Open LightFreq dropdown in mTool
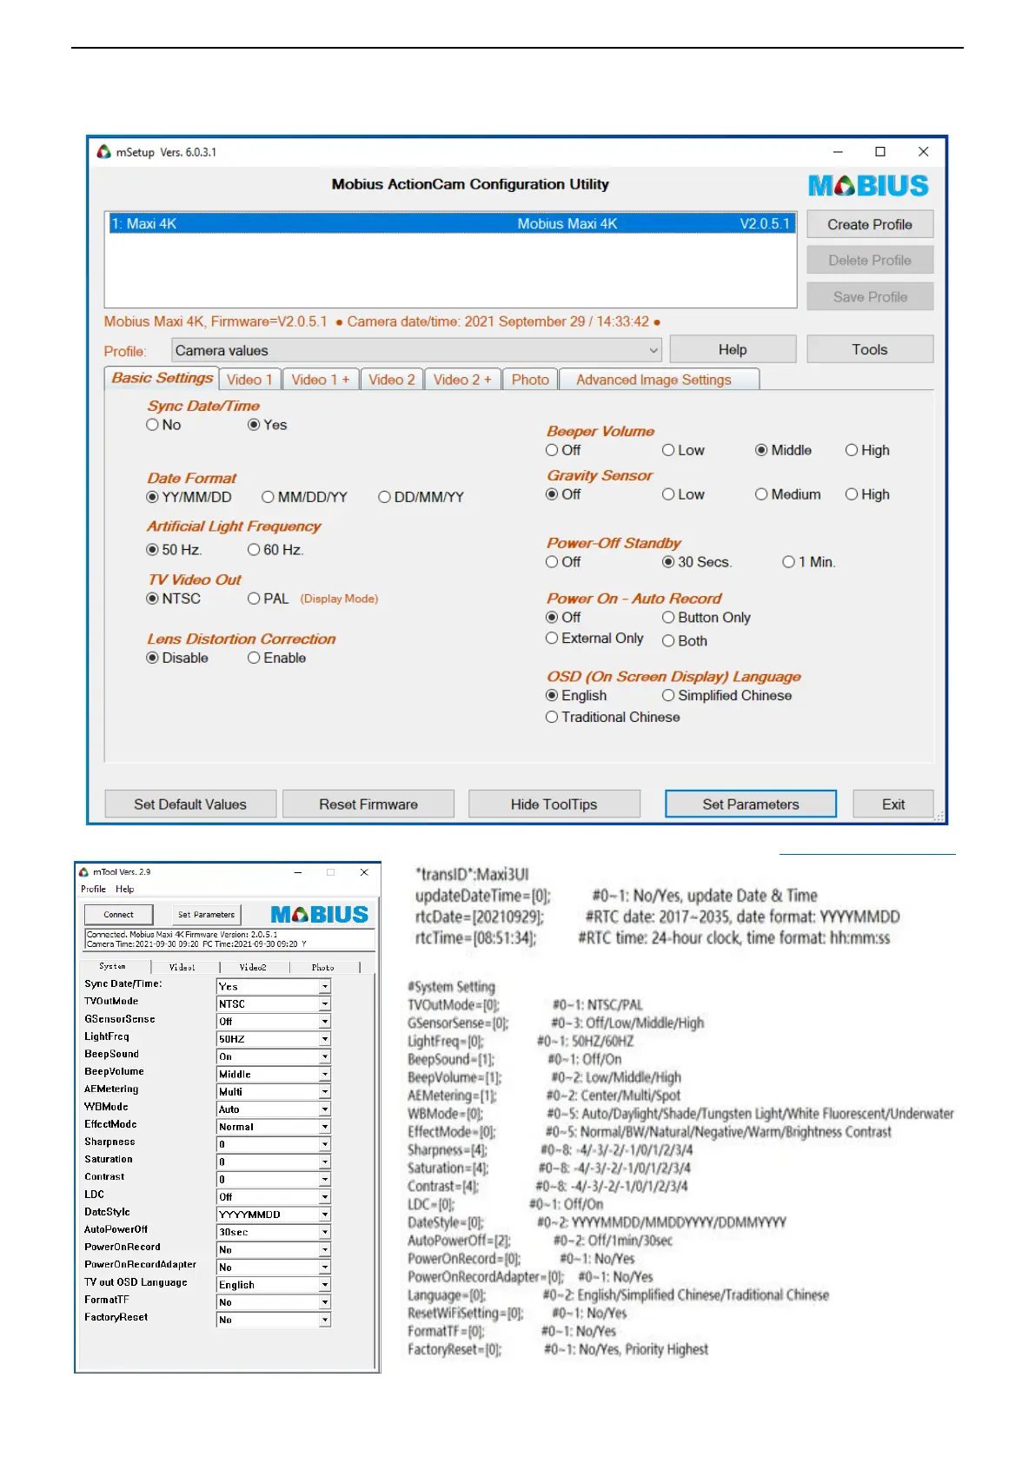1035x1463 pixels. [325, 1039]
